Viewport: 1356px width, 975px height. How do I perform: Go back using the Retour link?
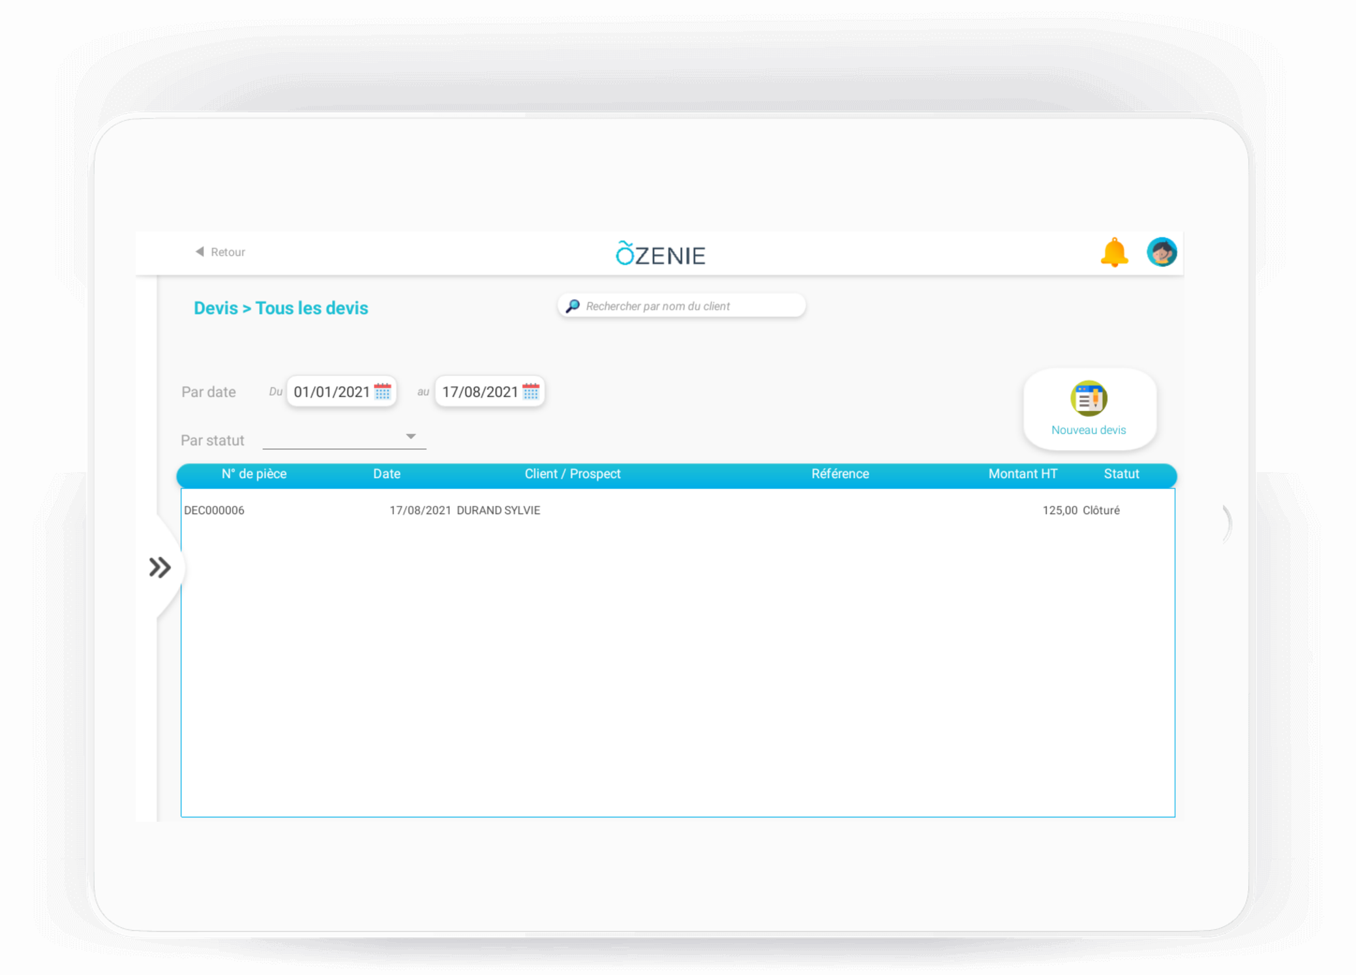(228, 252)
